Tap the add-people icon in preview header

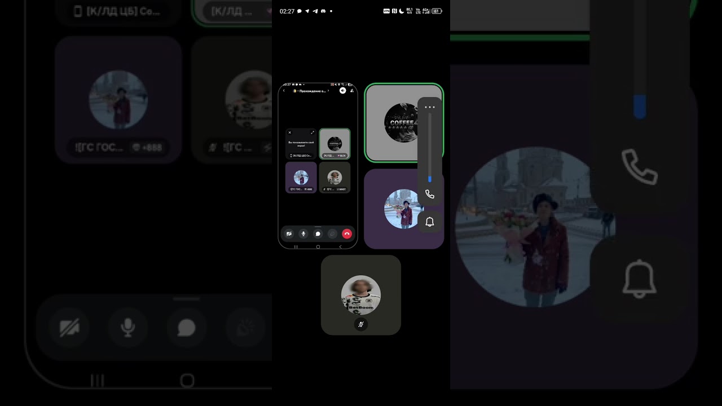point(352,90)
